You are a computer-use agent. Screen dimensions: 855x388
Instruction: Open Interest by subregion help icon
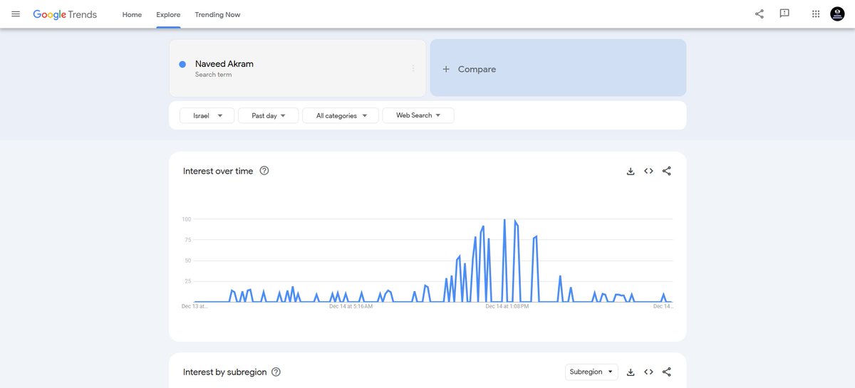click(x=276, y=372)
